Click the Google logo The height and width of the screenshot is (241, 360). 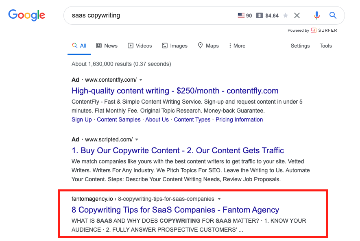point(26,15)
